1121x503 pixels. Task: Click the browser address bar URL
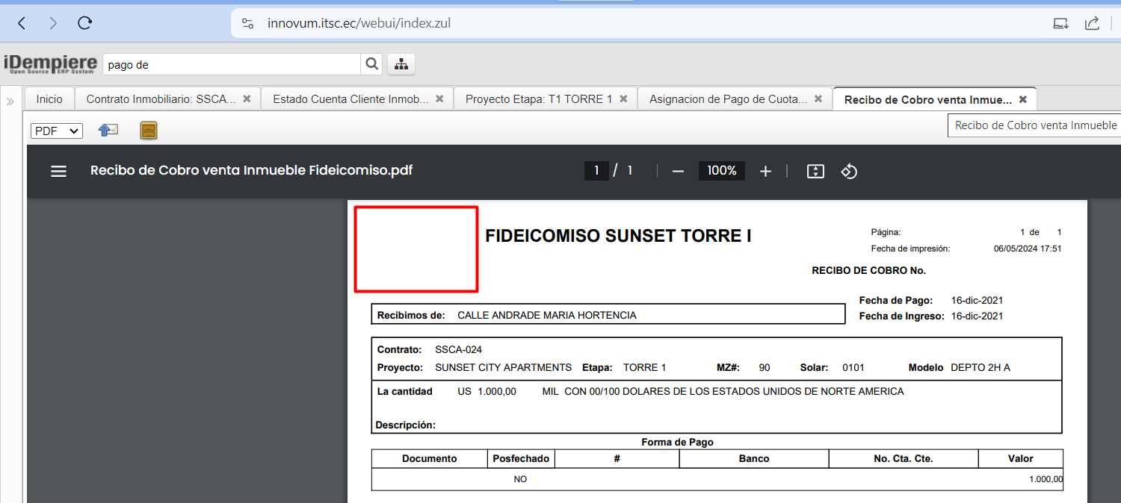point(359,23)
